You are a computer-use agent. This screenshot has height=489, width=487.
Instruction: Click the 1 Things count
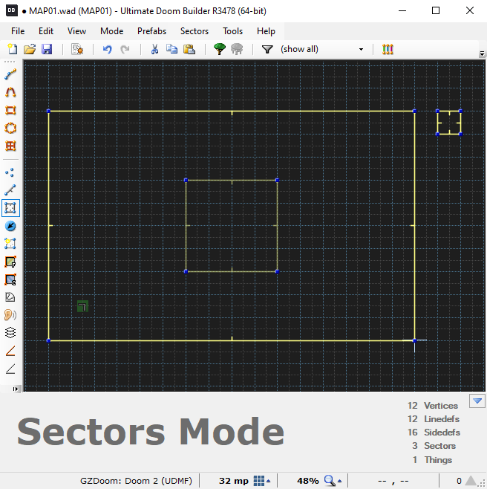point(432,460)
